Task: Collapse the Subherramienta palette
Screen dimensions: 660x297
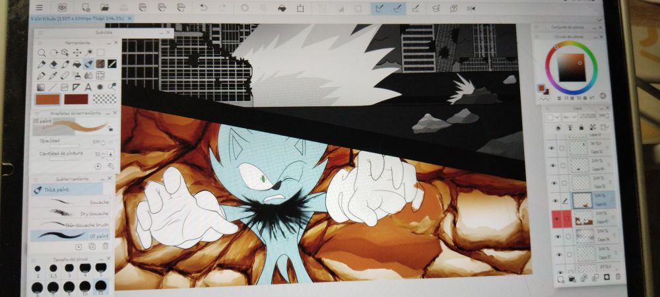Action: point(103,179)
